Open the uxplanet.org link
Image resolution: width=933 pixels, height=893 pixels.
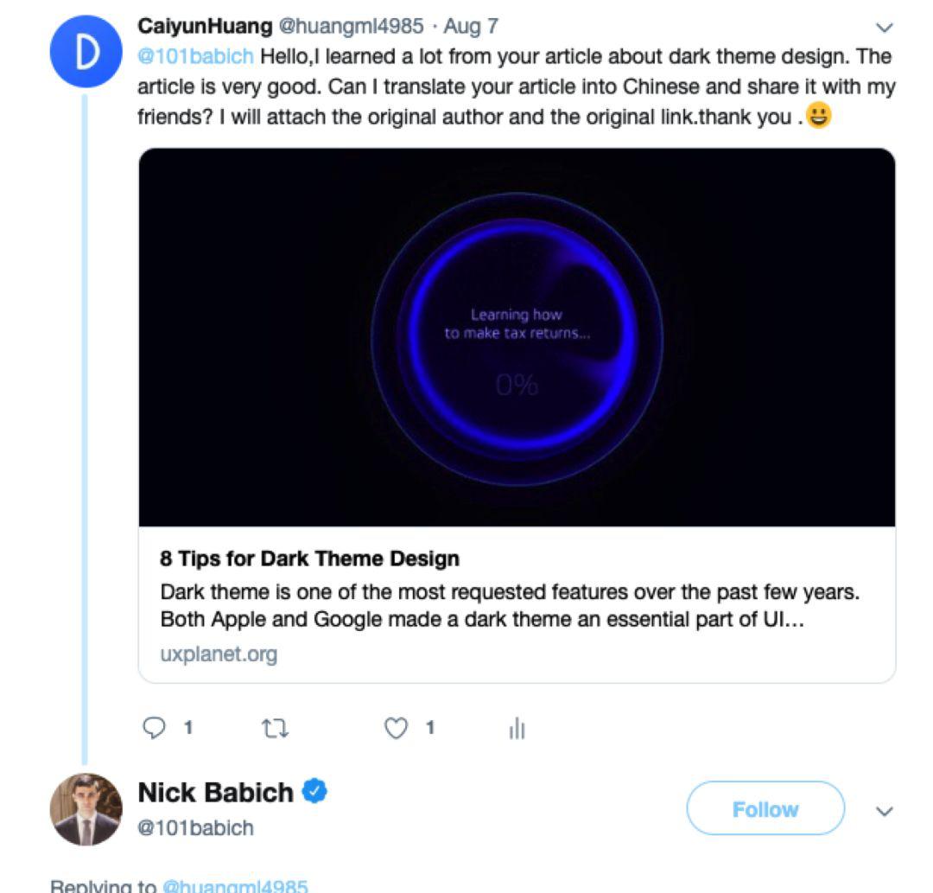pyautogui.click(x=219, y=654)
